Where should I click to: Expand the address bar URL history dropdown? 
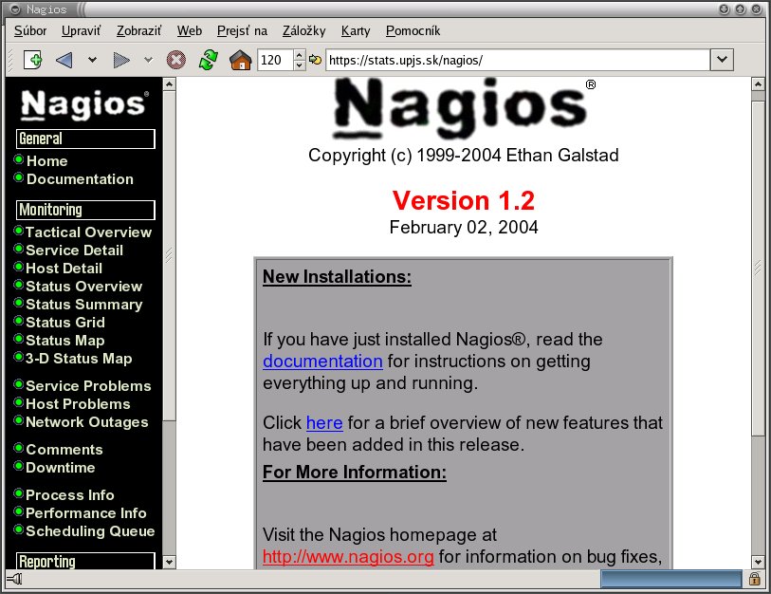point(722,60)
